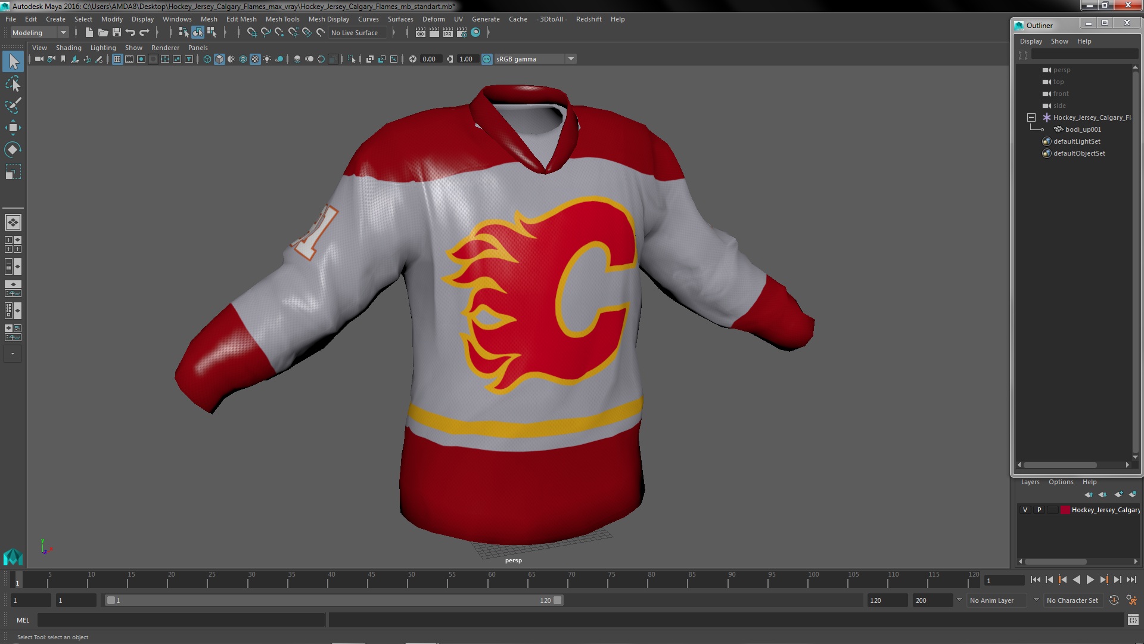Viewport: 1144px width, 644px height.
Task: Open the Hypershade circle icon
Action: tap(475, 33)
